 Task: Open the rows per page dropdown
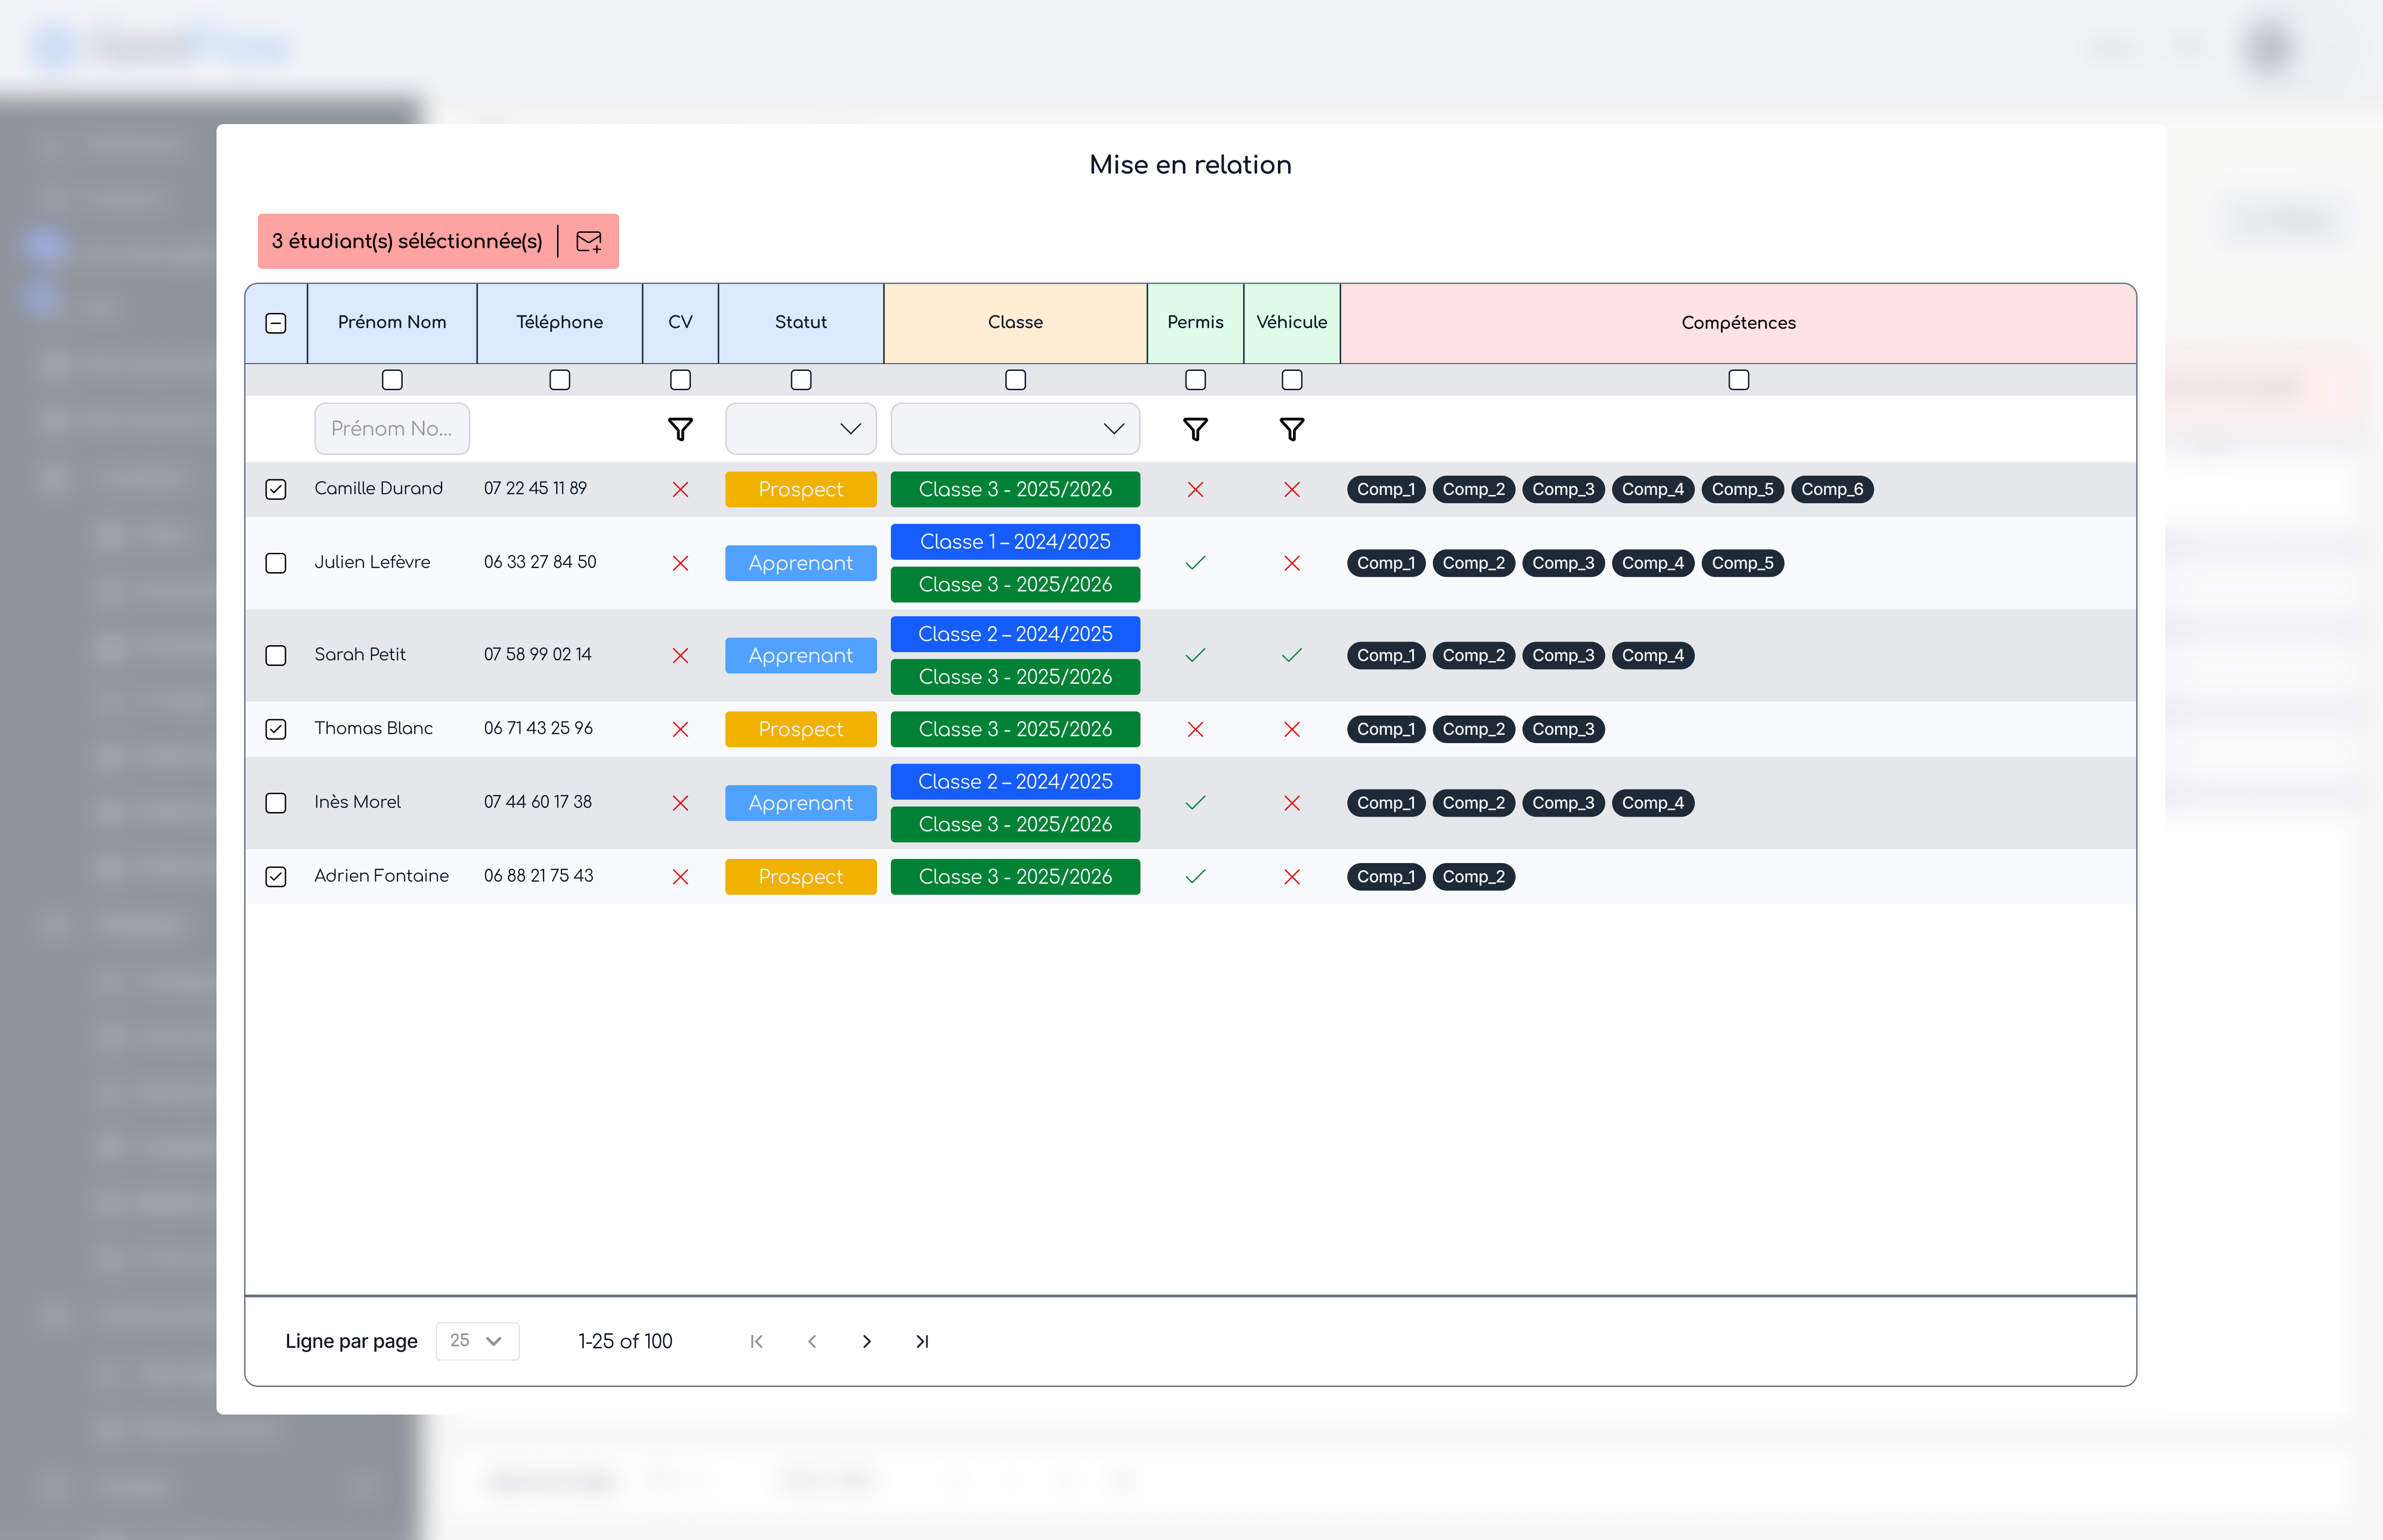click(x=477, y=1341)
